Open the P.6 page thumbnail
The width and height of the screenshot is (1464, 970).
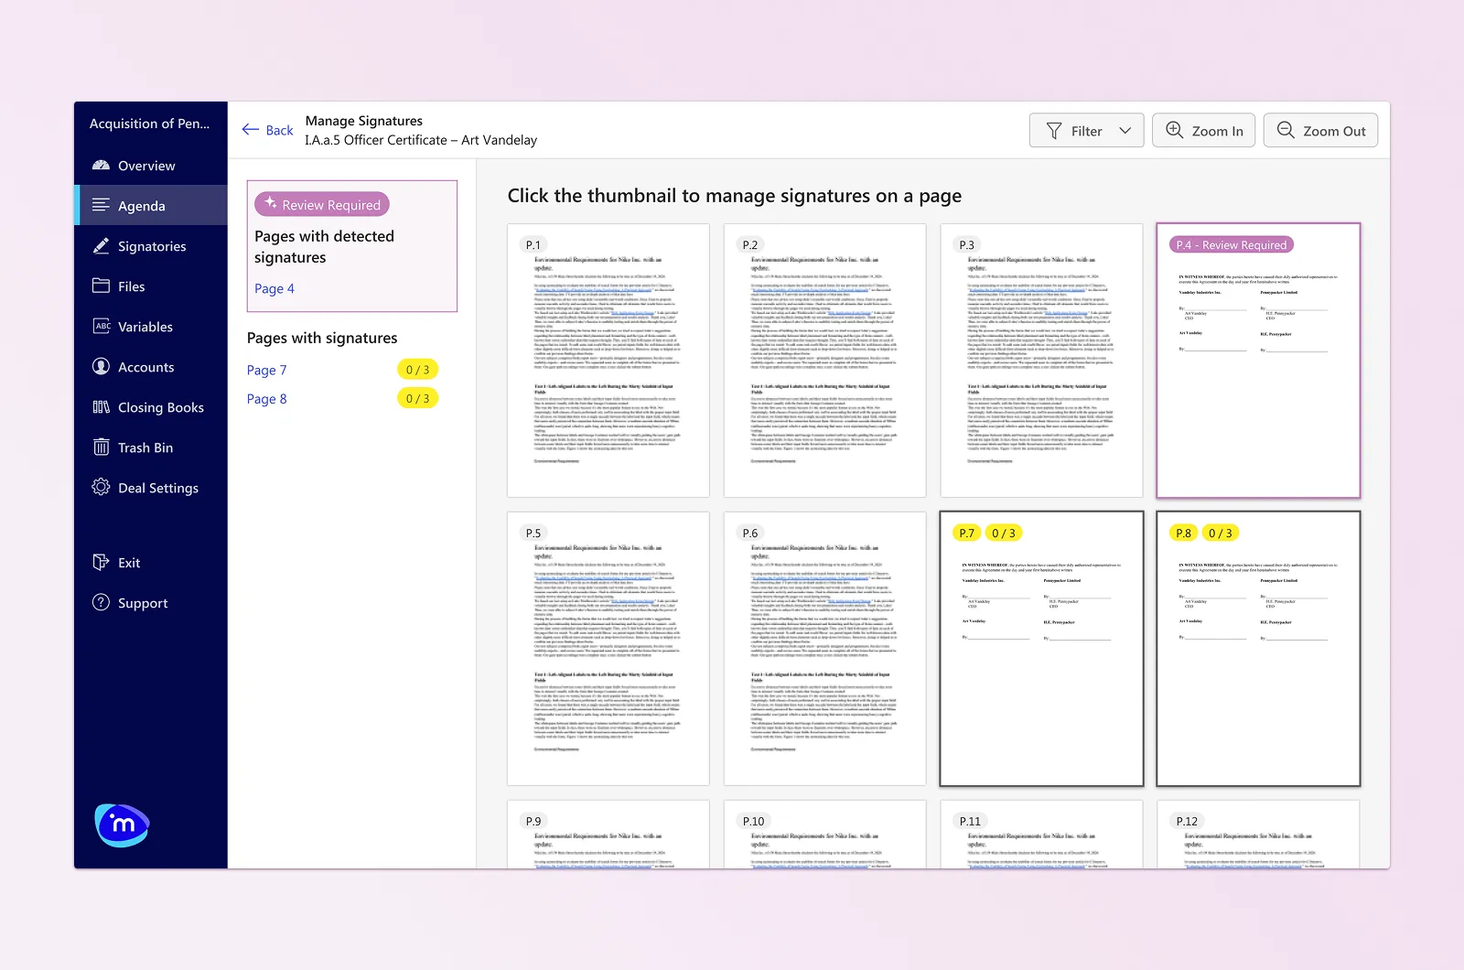(x=825, y=649)
